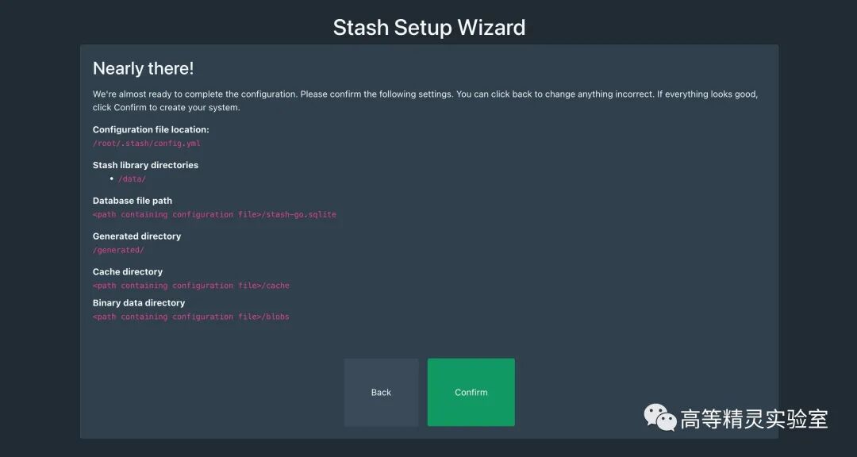The image size is (857, 457).
Task: Click the stash-go.sqlite database path
Action: [214, 214]
